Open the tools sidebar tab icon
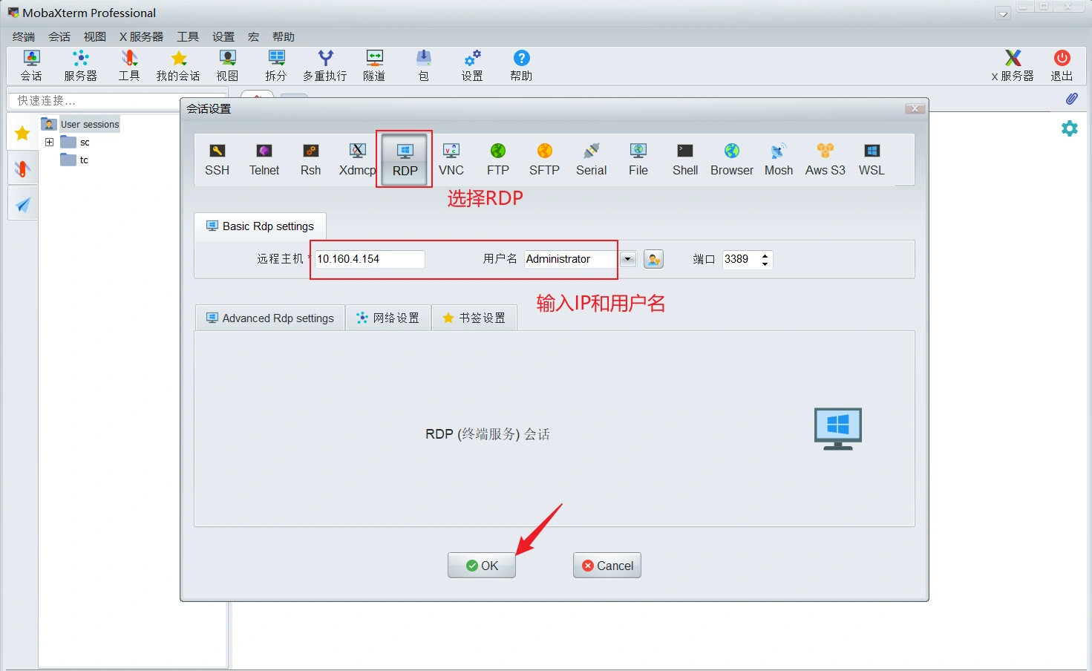This screenshot has height=671, width=1092. click(22, 169)
